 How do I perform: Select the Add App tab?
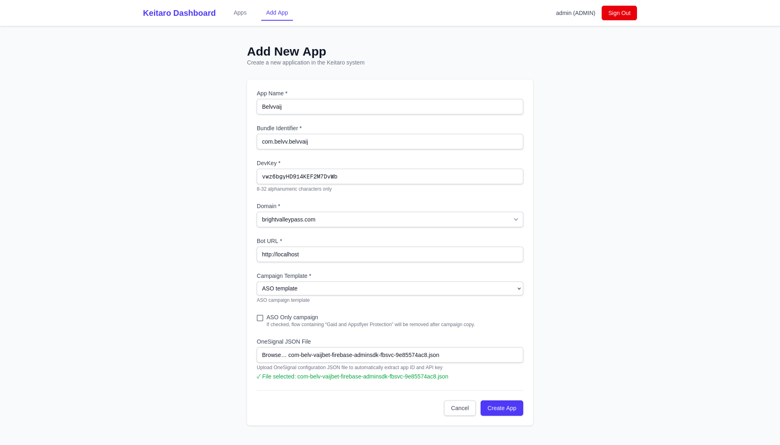pyautogui.click(x=277, y=13)
